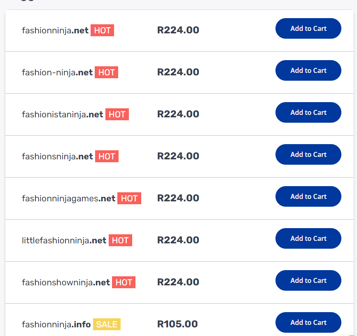
Task: Add fashionsninja.net to cart
Action: [308, 154]
